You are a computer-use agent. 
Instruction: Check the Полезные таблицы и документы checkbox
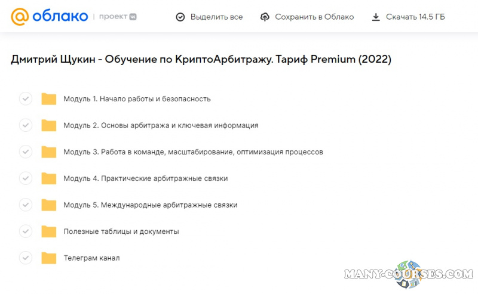tap(26, 231)
